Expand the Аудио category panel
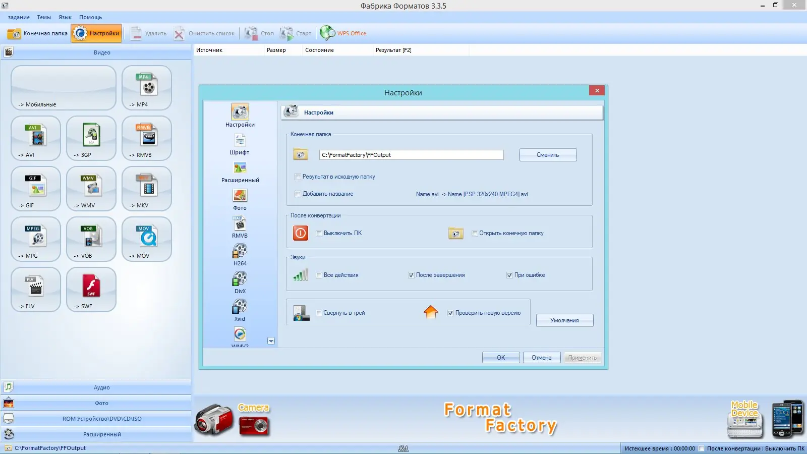Screen dimensions: 807x454 (x=101, y=387)
